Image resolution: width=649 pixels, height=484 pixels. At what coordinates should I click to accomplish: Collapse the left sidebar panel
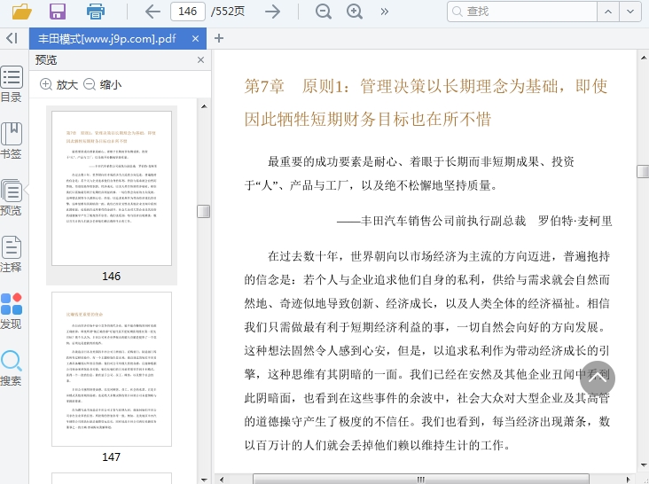(x=12, y=38)
